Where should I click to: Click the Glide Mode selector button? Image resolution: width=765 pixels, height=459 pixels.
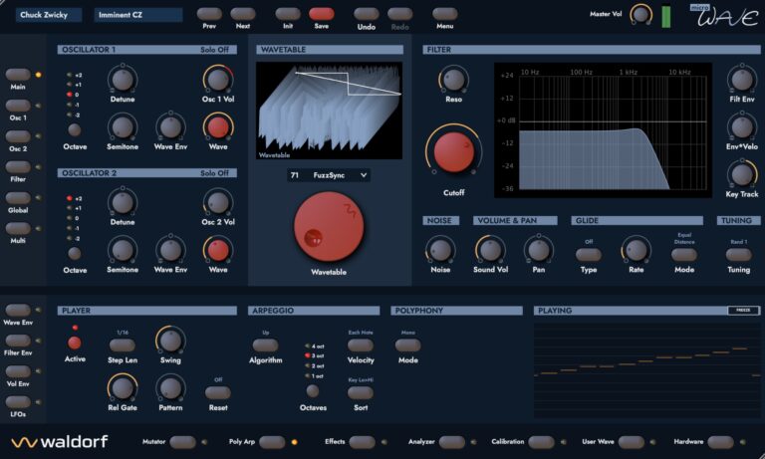[684, 255]
